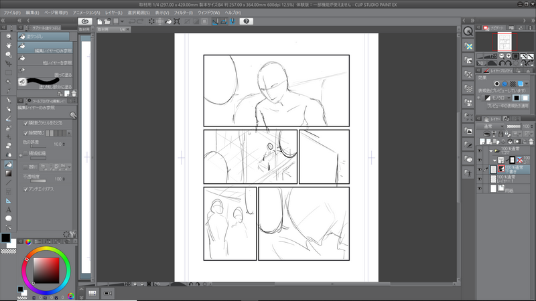Viewport: 536px width, 301px height.
Task: Delete layer trash icon in Layer panel
Action: [531, 142]
